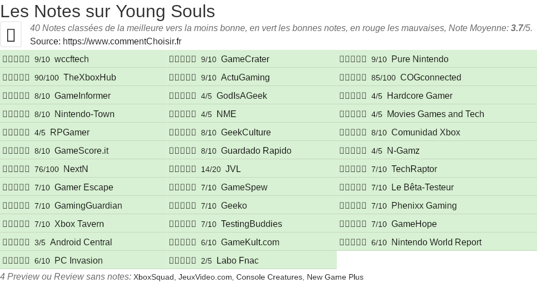The width and height of the screenshot is (537, 283).
Task: Click the star rating next to TechRaptor
Action: (x=353, y=169)
